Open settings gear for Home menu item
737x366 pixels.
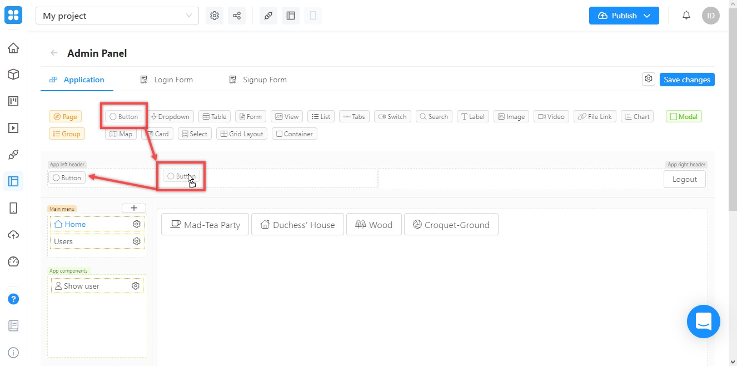pyautogui.click(x=136, y=224)
